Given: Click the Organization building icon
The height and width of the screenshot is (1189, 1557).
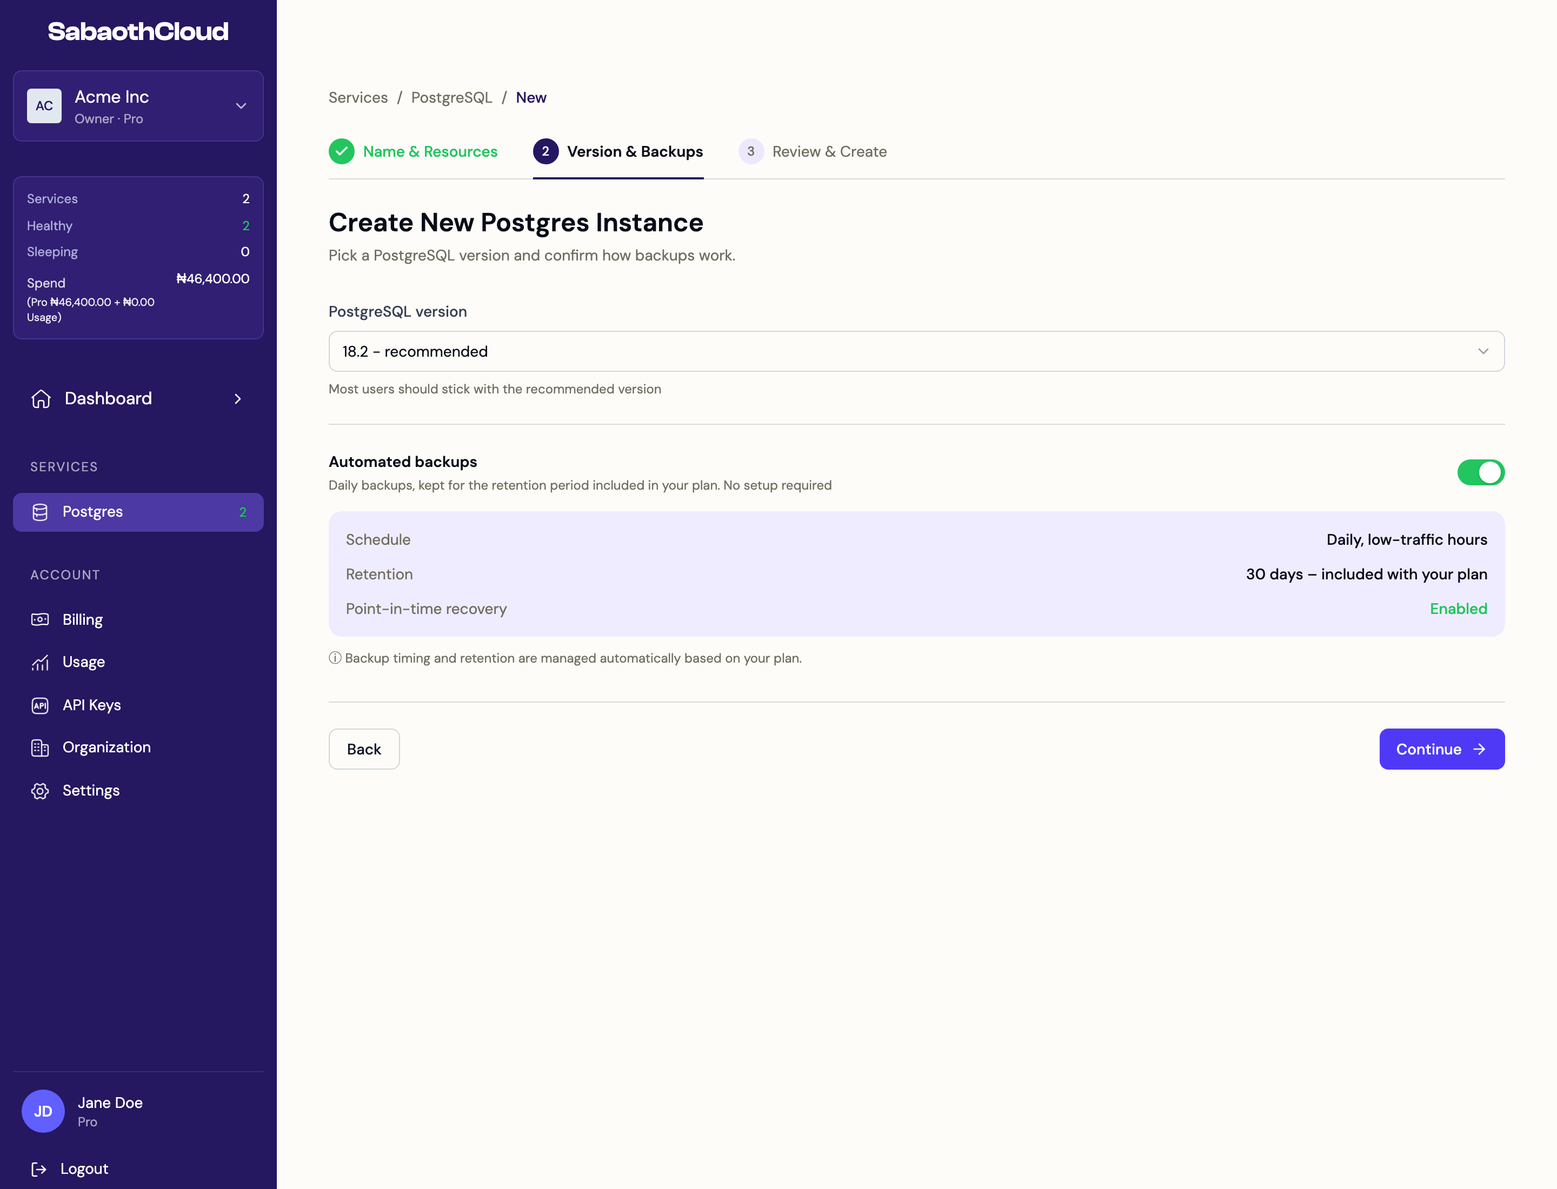Looking at the screenshot, I should coord(41,748).
